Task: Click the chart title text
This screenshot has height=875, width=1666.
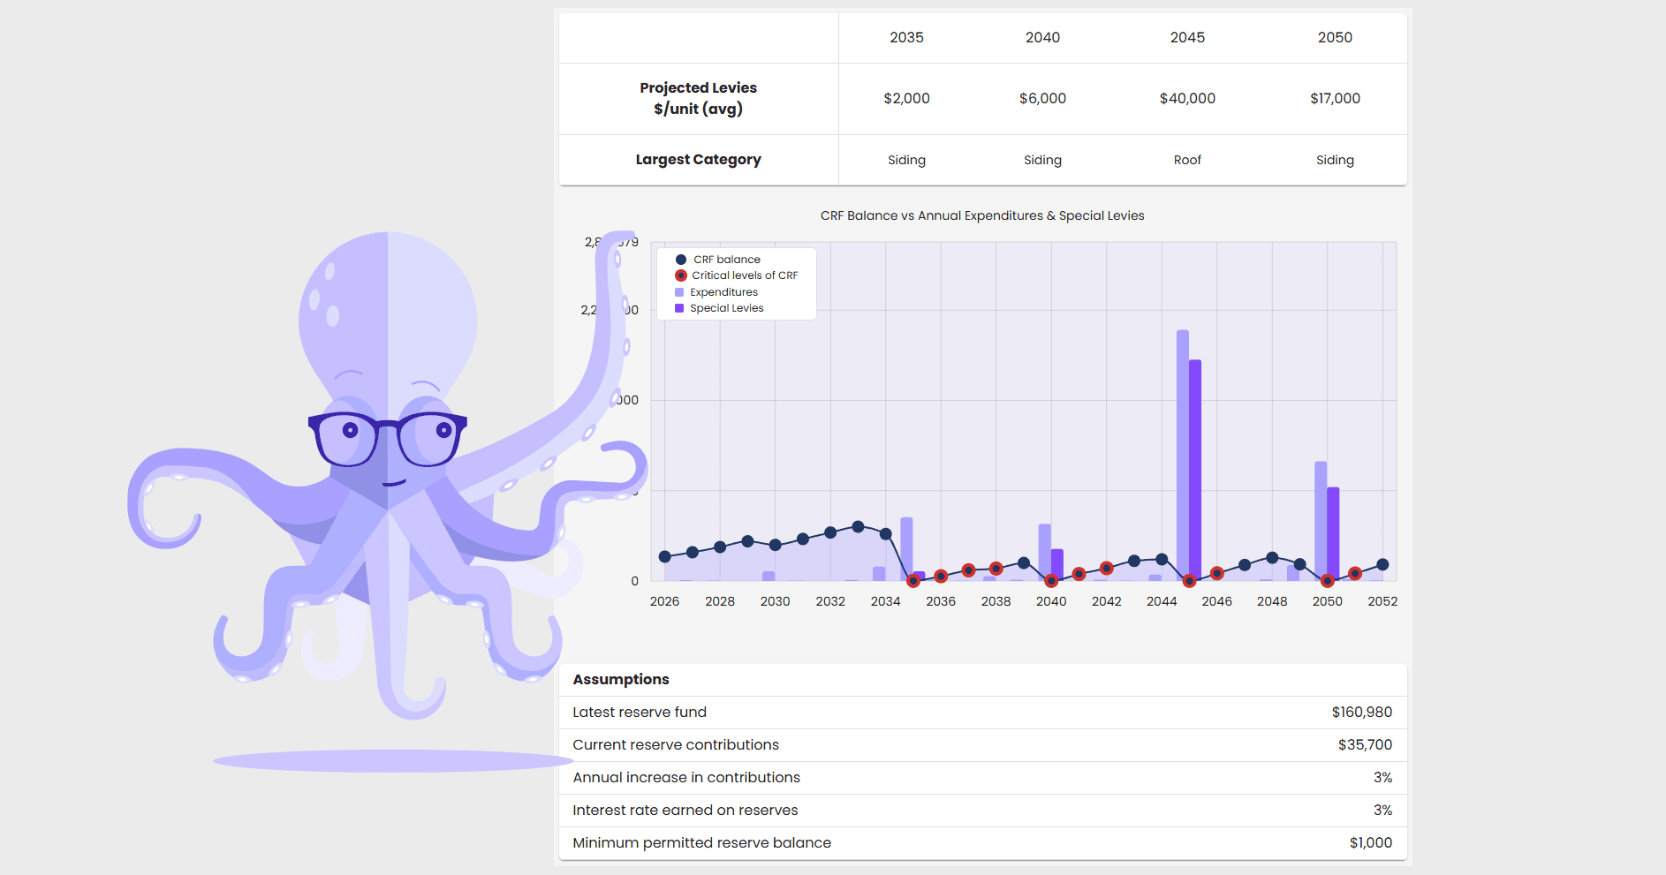Action: click(982, 215)
